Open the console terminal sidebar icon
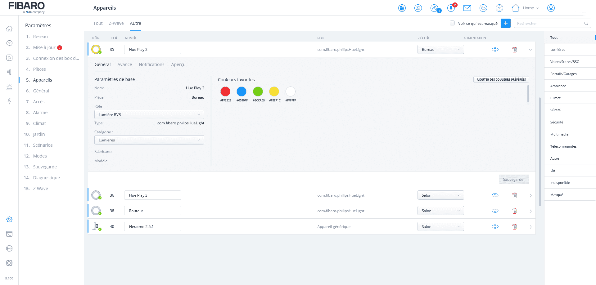The image size is (596, 285). (x=9, y=234)
